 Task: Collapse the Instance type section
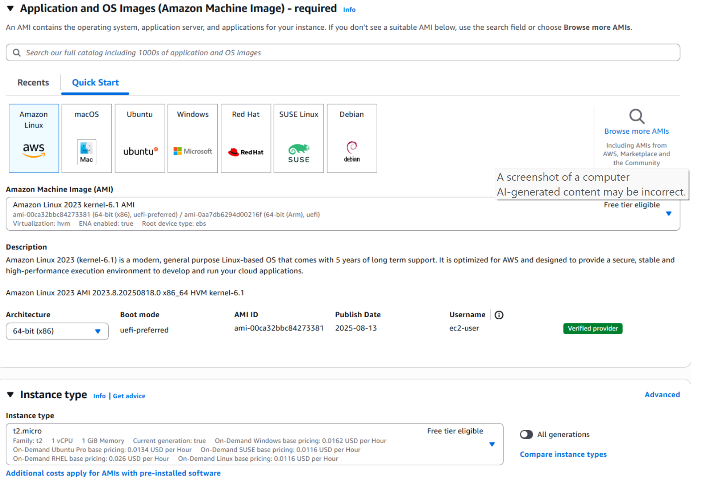(x=11, y=394)
